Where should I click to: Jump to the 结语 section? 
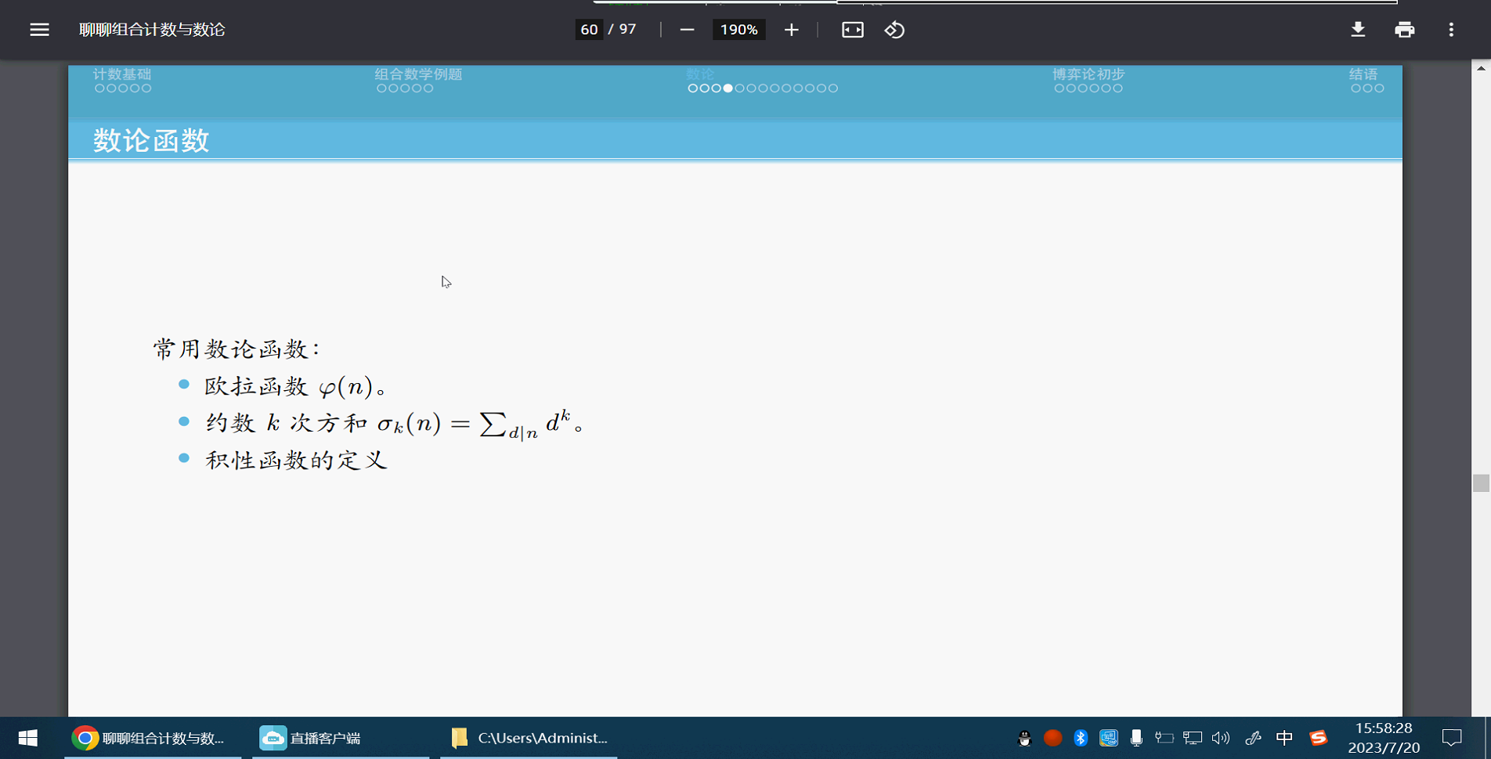1363,74
